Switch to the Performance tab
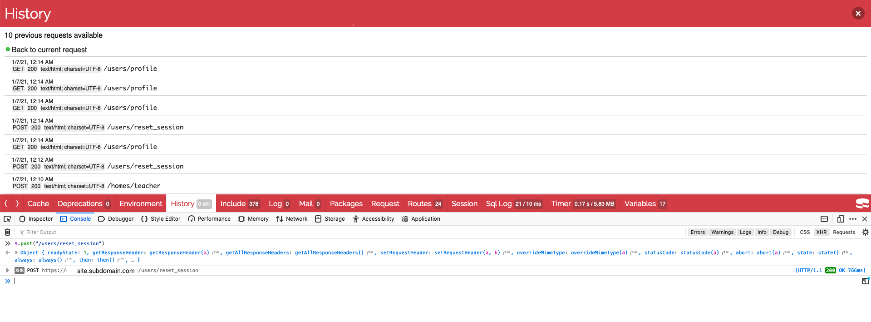The width and height of the screenshot is (871, 322). pyautogui.click(x=209, y=219)
